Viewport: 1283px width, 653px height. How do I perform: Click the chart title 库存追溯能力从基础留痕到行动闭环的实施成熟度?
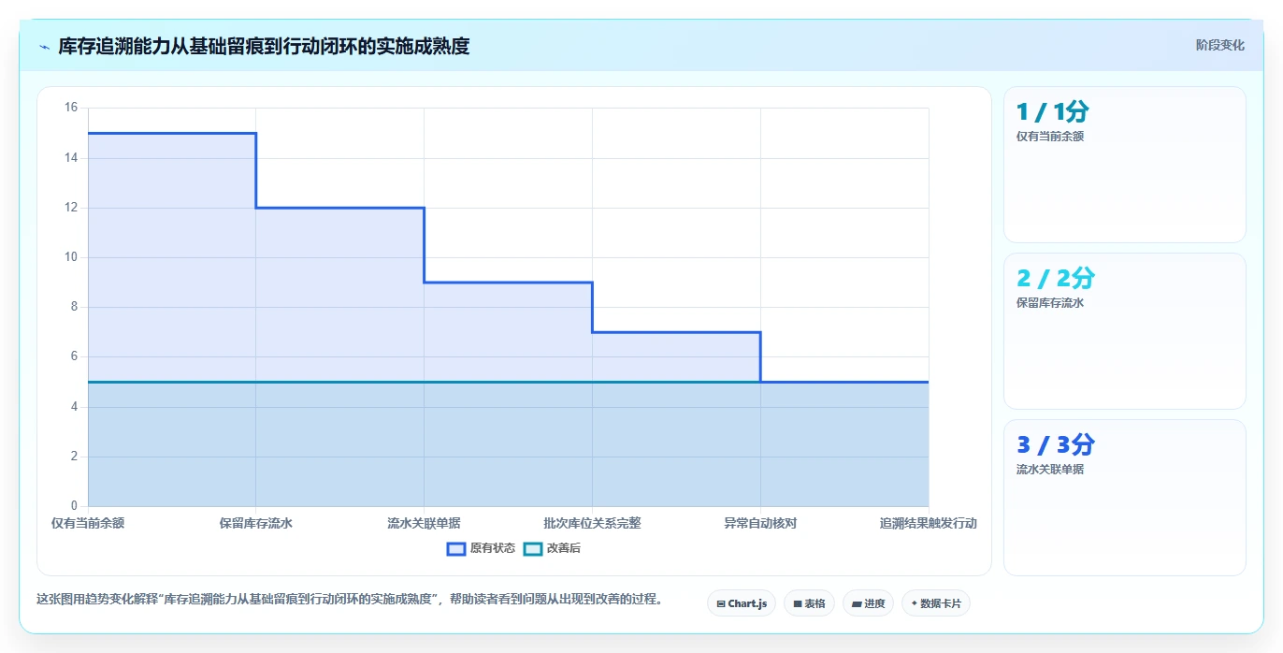click(264, 46)
